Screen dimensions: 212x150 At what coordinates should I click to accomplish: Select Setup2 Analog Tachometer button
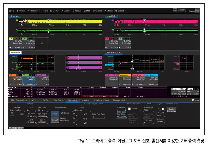pyautogui.click(x=55, y=120)
